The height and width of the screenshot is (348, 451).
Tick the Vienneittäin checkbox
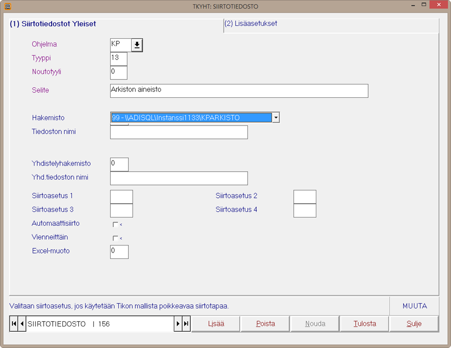(x=116, y=238)
